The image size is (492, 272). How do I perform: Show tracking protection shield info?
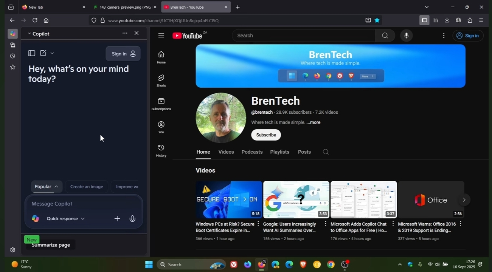point(94,20)
